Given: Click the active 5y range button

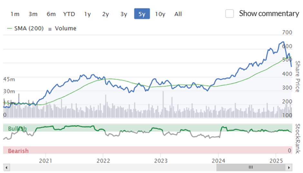Looking at the screenshot, I should tap(142, 14).
